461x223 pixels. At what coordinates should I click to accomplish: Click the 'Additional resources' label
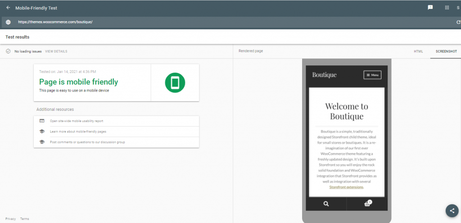click(x=55, y=109)
